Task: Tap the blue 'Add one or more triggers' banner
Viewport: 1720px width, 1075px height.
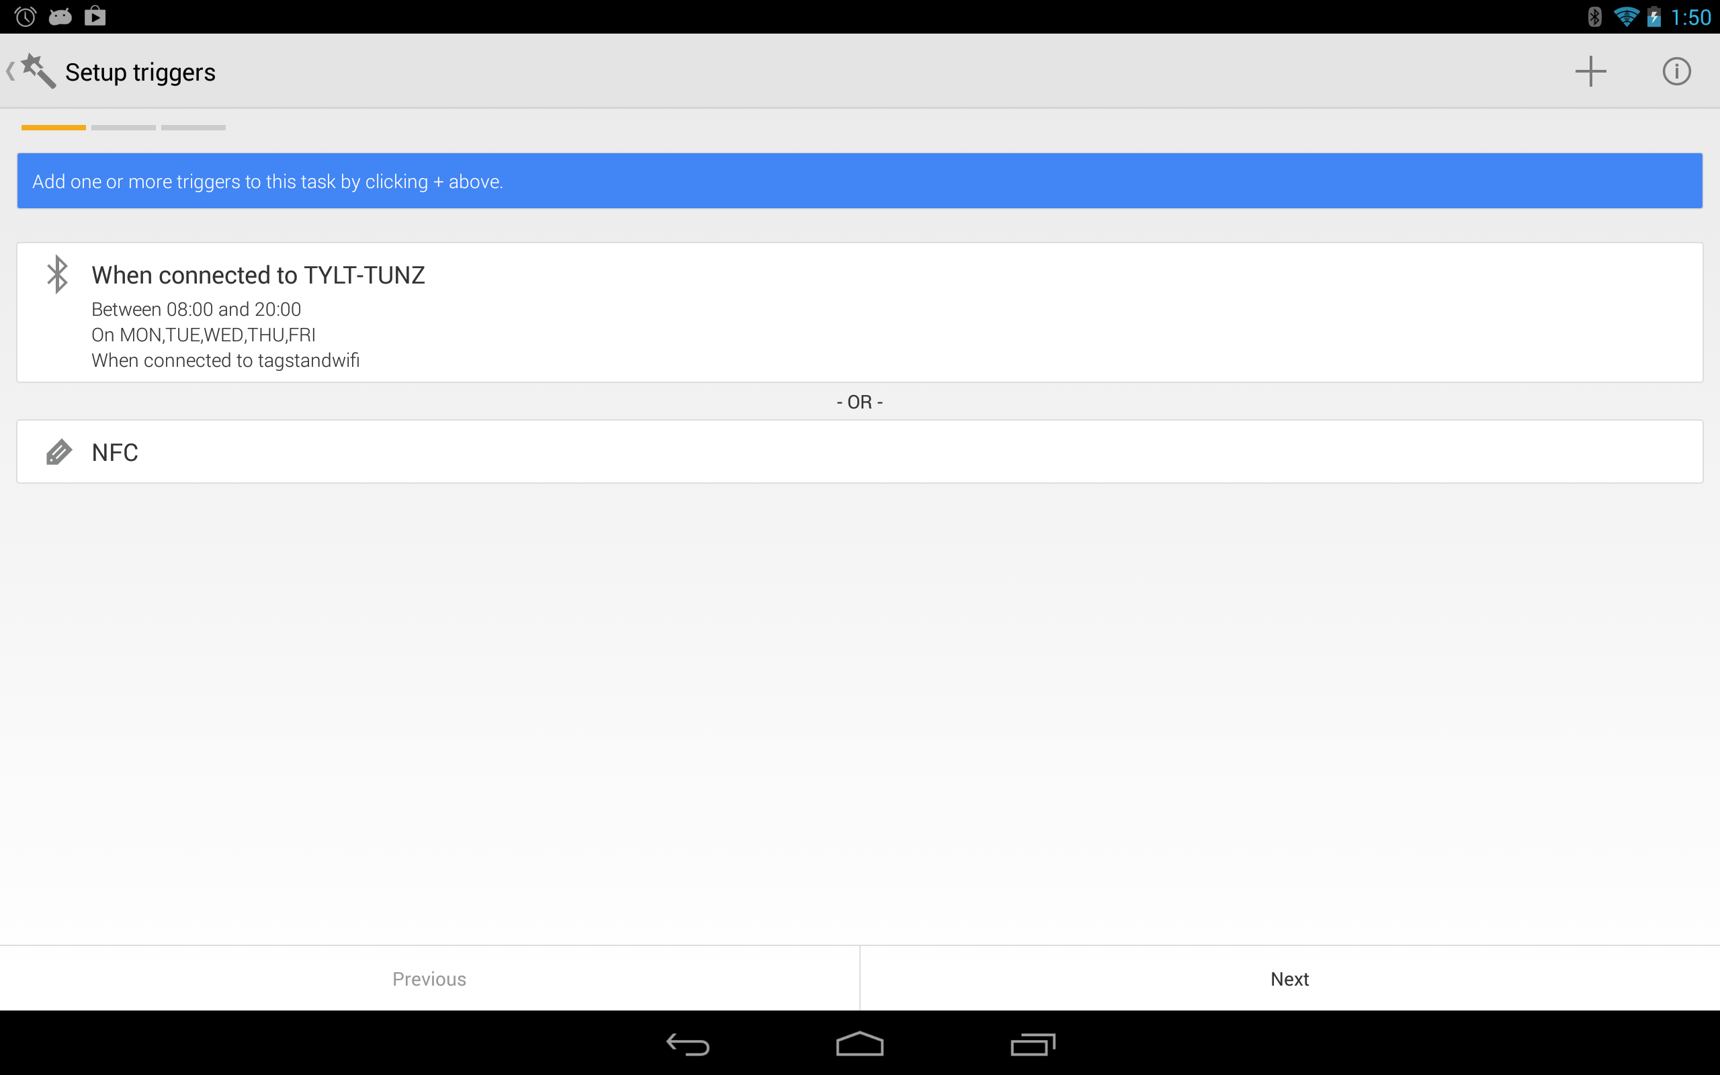Action: (859, 181)
